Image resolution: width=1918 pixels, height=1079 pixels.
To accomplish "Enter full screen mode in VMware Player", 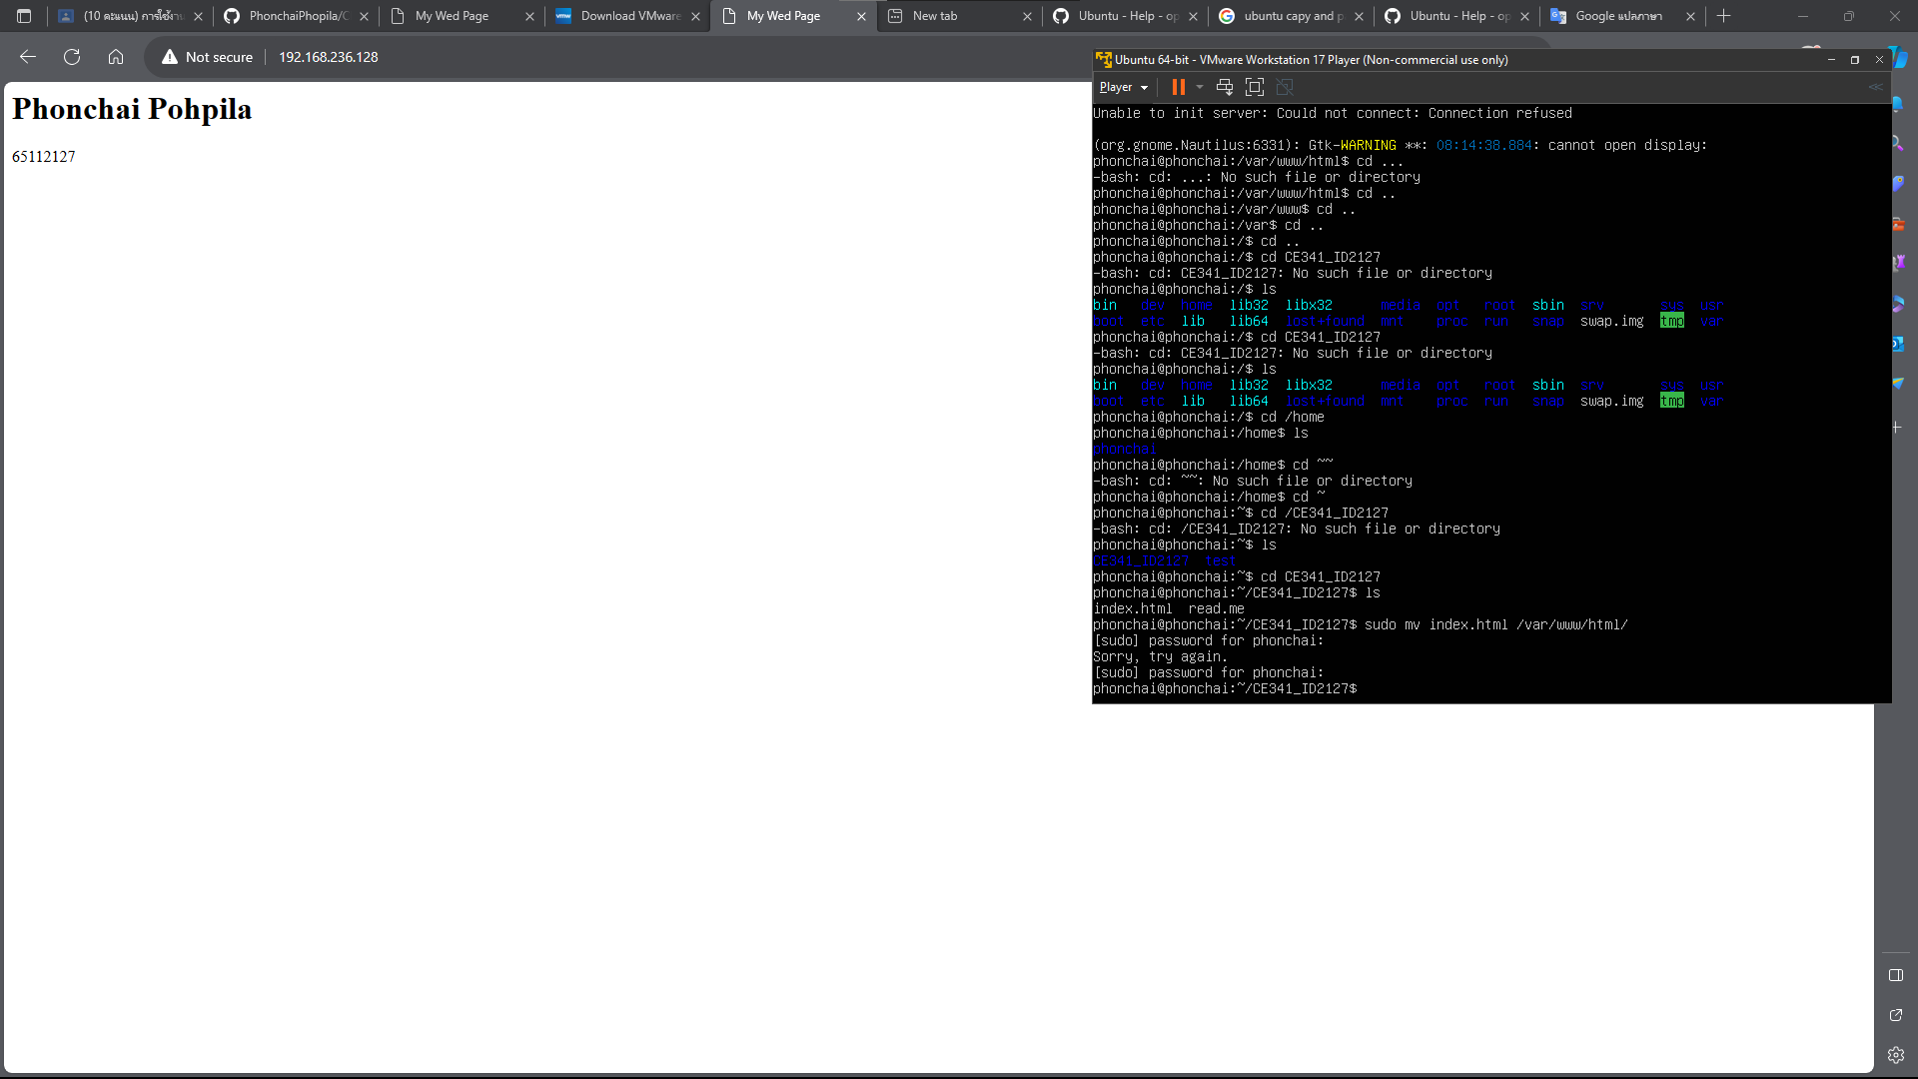I will click(x=1254, y=87).
